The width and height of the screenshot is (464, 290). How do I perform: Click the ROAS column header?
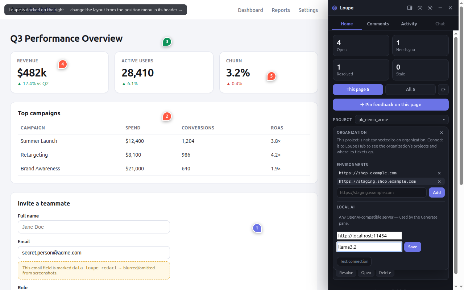[x=277, y=128]
